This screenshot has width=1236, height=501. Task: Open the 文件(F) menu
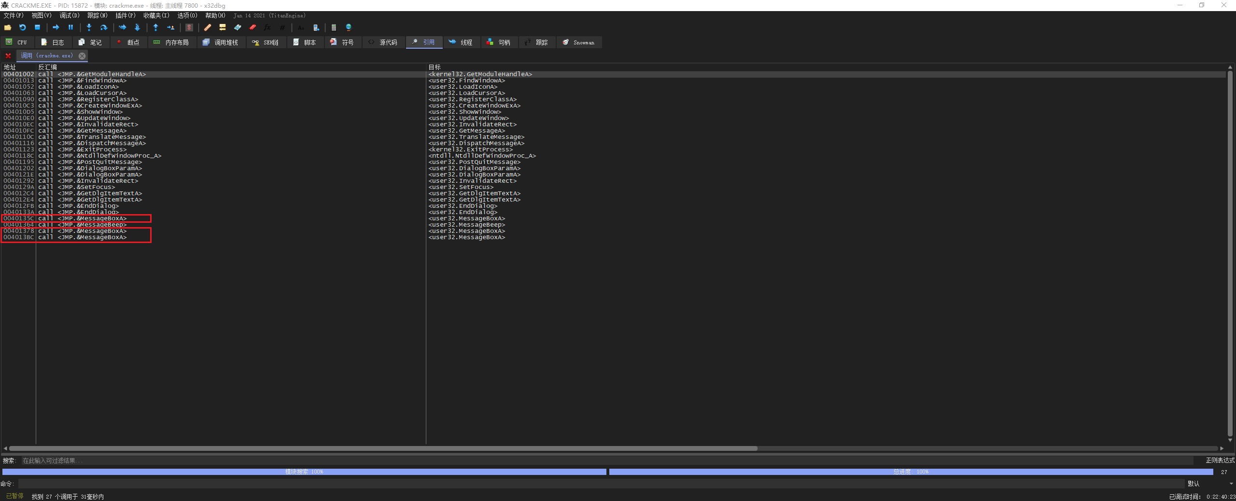(14, 15)
